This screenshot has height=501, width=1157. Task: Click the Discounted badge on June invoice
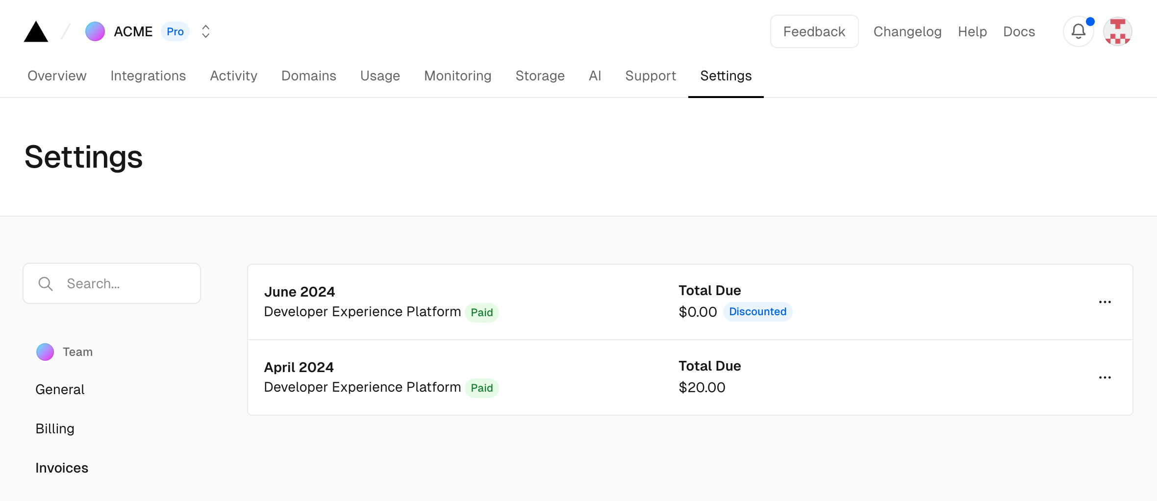(x=757, y=312)
